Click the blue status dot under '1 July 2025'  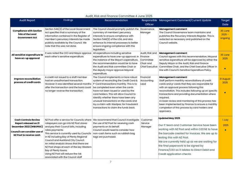tap(226, 130)
